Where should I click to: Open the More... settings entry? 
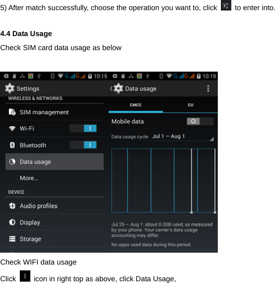coord(55,178)
